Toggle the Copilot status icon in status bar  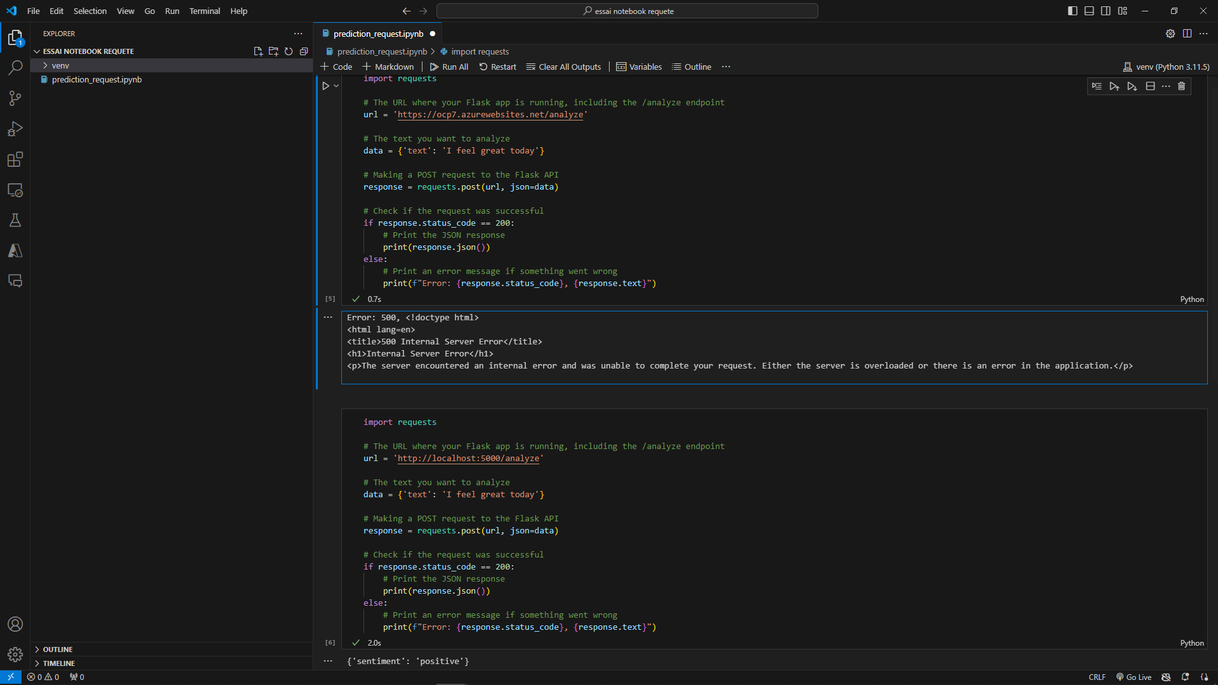(1166, 677)
